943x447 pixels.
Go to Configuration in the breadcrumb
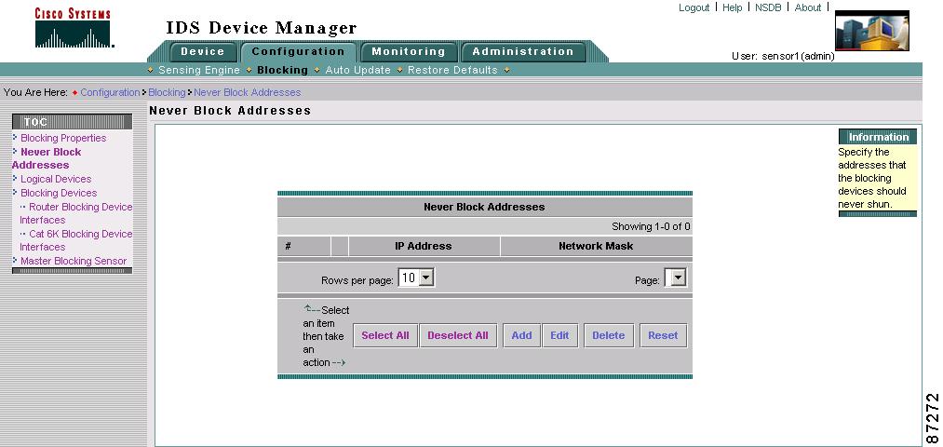(110, 92)
